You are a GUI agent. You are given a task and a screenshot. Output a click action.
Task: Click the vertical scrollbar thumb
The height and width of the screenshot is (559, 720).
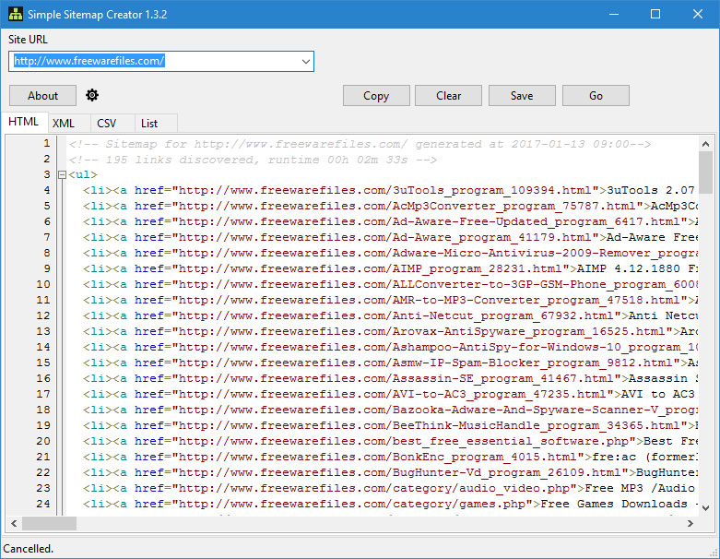tap(706, 172)
